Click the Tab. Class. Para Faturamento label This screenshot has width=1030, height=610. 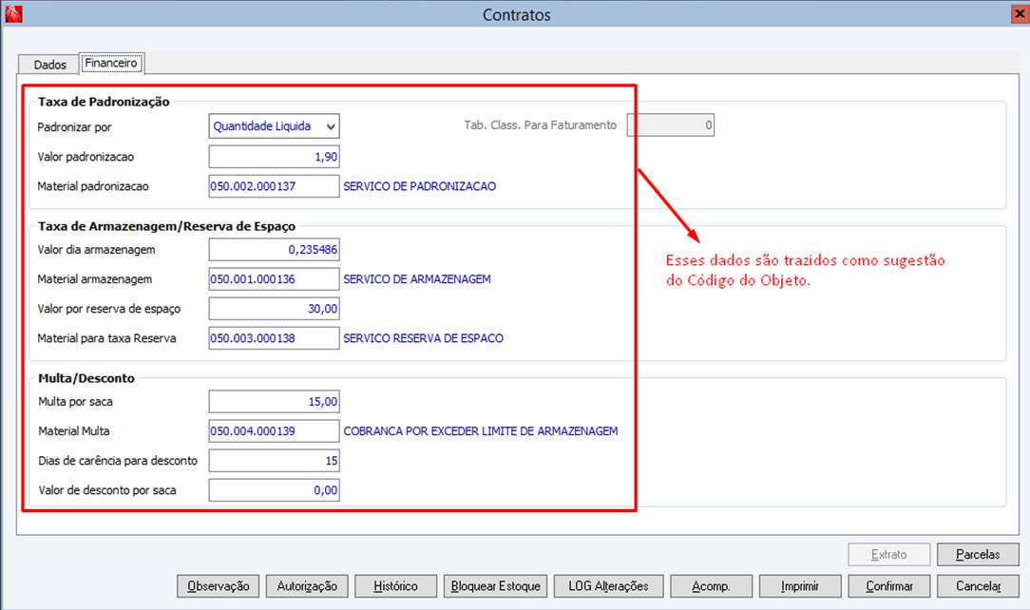[x=541, y=124]
